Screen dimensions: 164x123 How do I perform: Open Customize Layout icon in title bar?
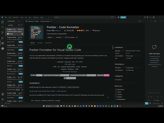click(145, 17)
